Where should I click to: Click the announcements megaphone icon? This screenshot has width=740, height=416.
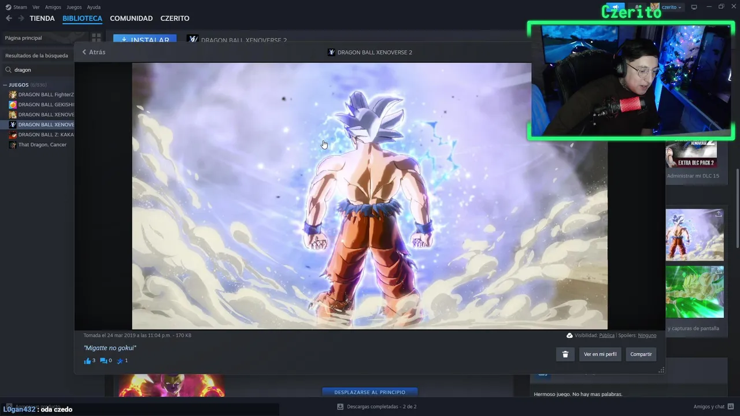click(x=615, y=7)
